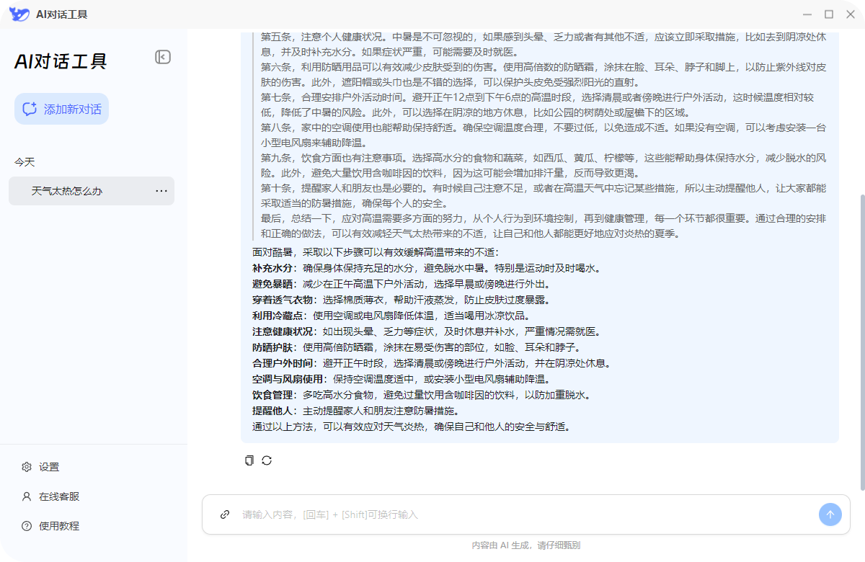The image size is (865, 562).
Task: Click the bold text 饮食管理
Action: (272, 395)
